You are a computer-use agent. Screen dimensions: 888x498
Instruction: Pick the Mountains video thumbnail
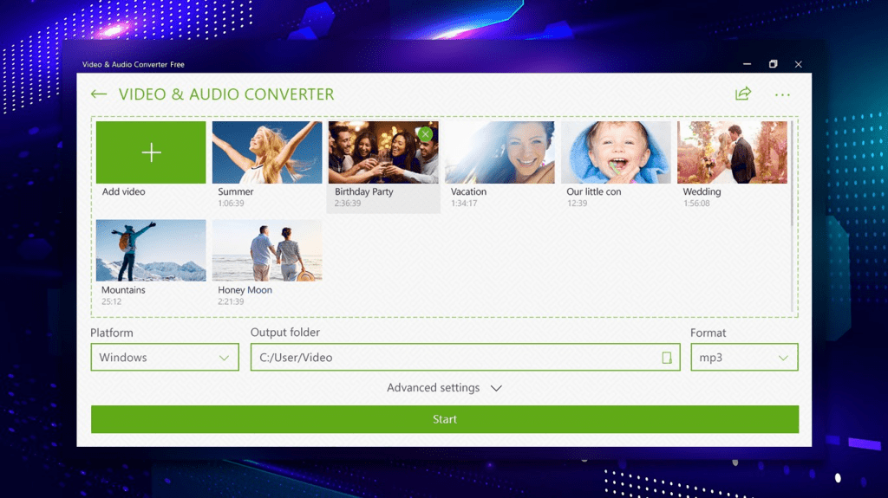click(x=151, y=250)
